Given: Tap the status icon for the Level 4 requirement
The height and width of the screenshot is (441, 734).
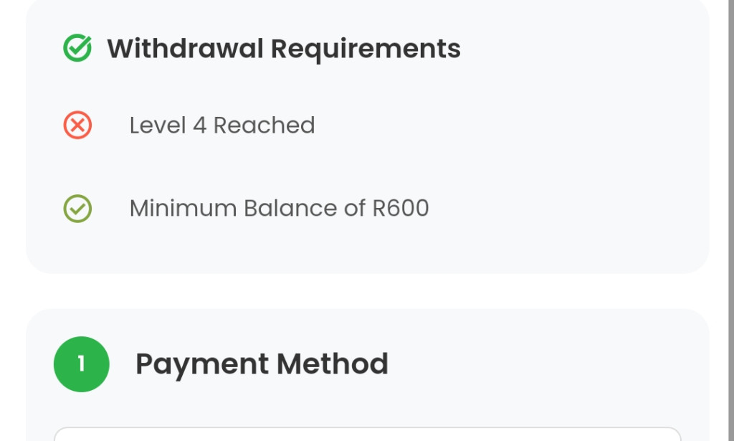Looking at the screenshot, I should [77, 124].
